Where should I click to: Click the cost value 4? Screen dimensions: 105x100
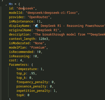(21, 60)
